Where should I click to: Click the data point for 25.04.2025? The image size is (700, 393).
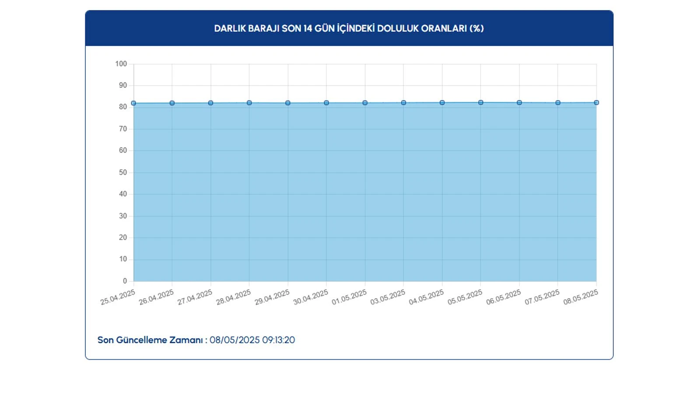[x=133, y=103]
